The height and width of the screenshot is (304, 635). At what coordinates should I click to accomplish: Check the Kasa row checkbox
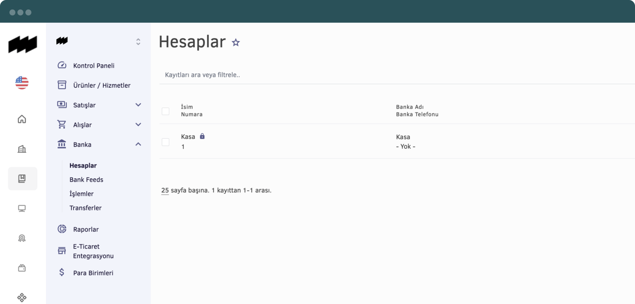coord(165,142)
